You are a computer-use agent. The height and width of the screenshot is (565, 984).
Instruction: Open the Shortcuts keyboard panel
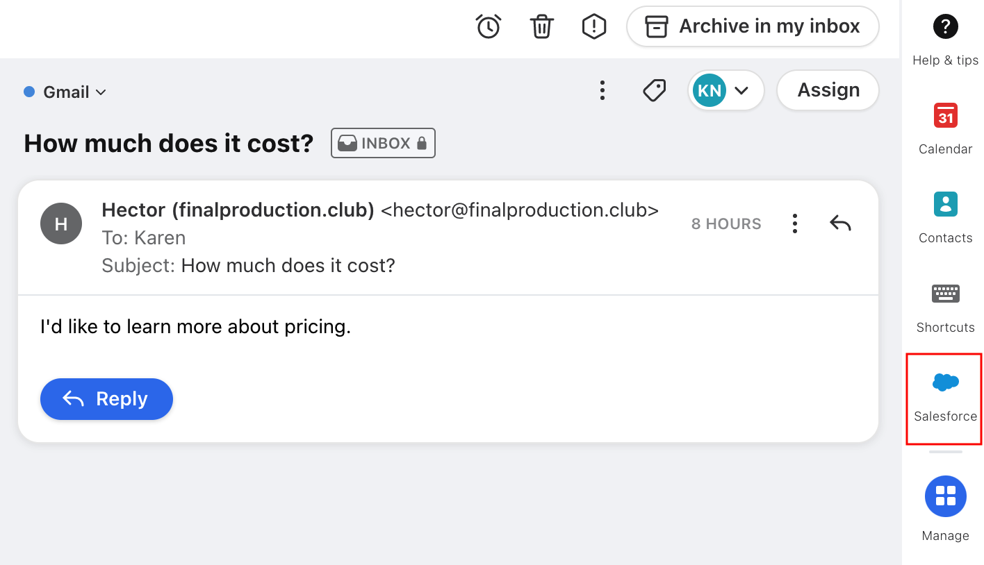945,307
